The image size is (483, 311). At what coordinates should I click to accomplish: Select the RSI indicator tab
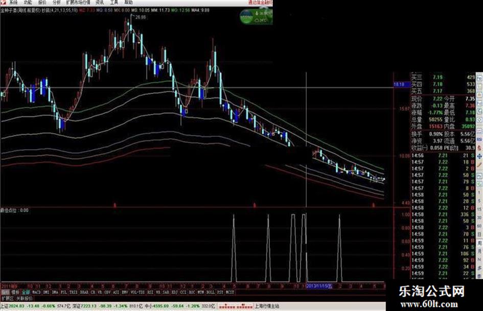click(x=150, y=292)
